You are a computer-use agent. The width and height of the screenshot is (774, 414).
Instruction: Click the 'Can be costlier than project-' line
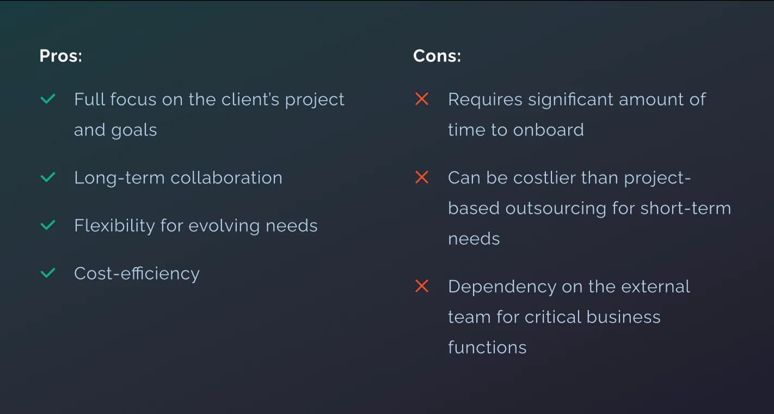569,178
